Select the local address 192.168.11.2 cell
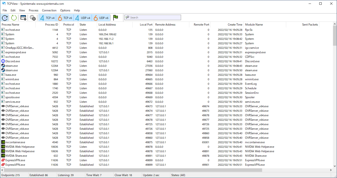The image size is (337, 178). coord(106,39)
